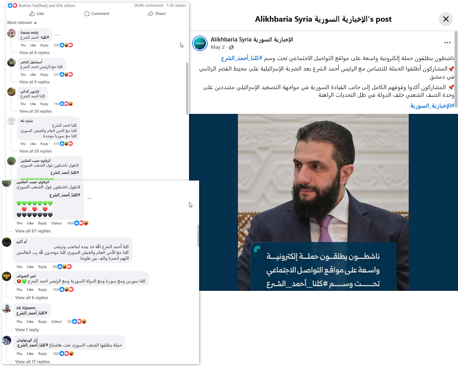Screen dimensions: 458x366
Task: Click Owais Hobi's profile picture
Action: (11, 33)
